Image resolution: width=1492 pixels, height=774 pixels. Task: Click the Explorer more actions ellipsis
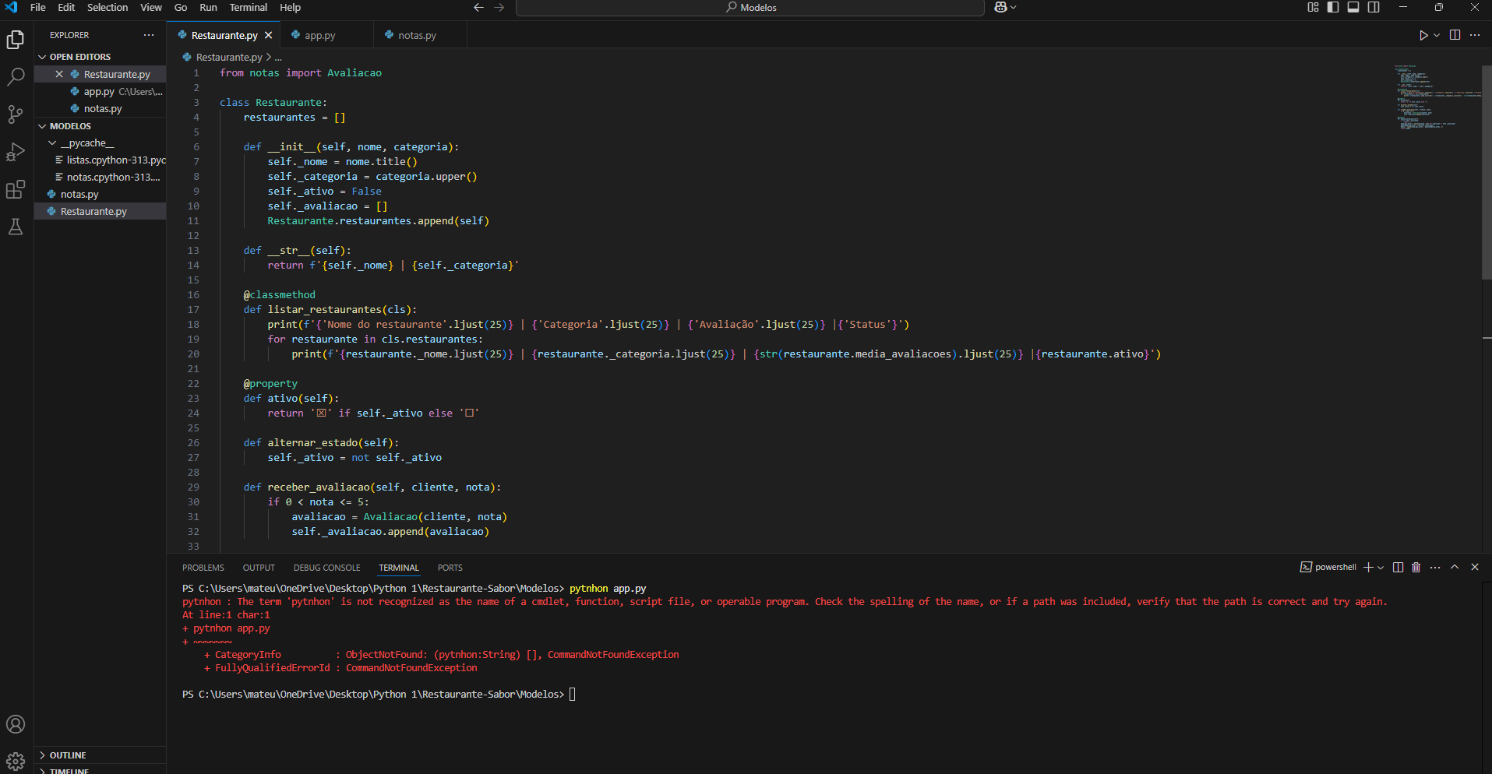pyautogui.click(x=149, y=35)
